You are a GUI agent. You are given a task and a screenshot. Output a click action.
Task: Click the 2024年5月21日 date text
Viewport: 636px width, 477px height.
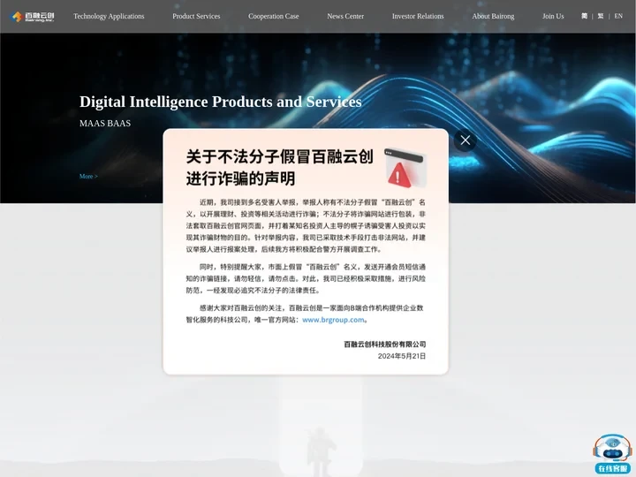[x=402, y=356]
